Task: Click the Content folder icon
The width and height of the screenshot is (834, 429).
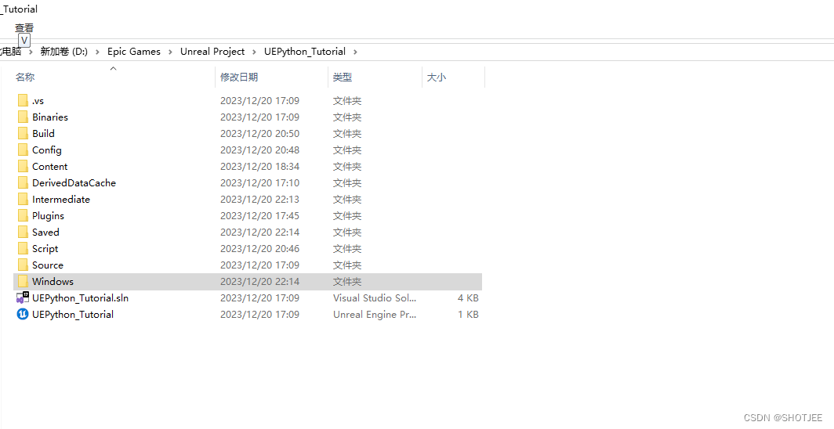Action: pyautogui.click(x=22, y=166)
